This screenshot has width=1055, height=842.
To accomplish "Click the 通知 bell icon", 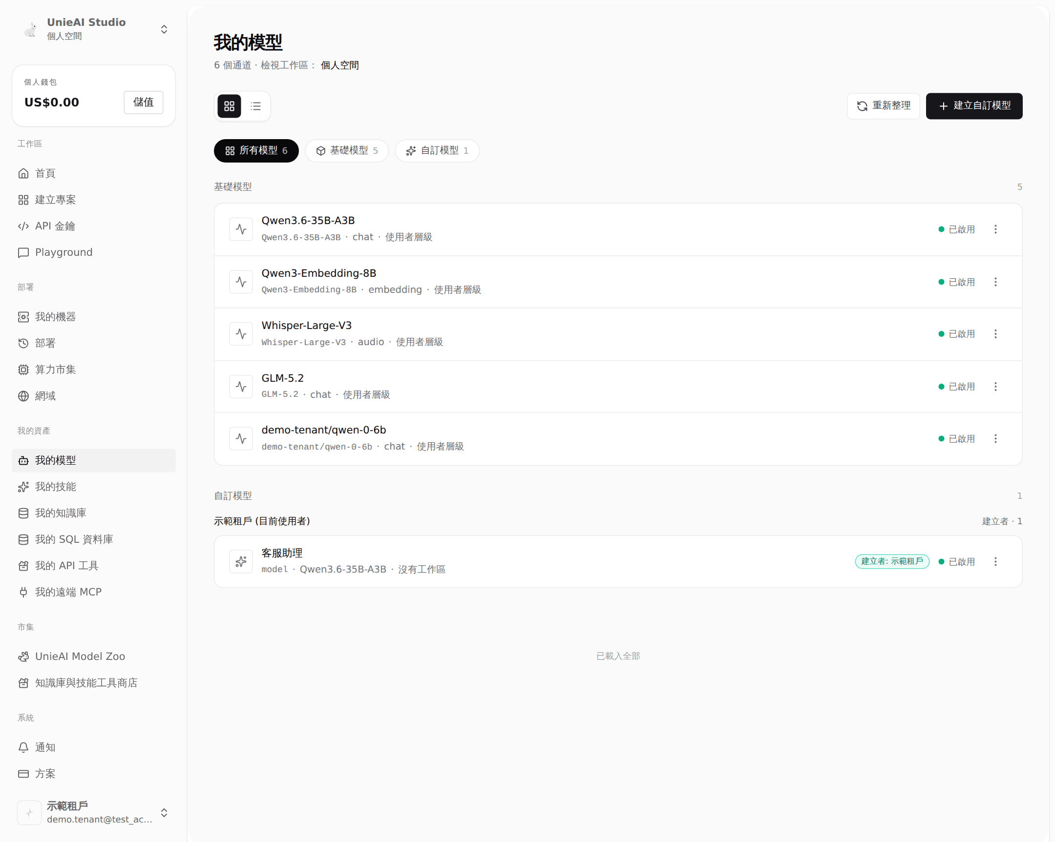I will [x=23, y=748].
